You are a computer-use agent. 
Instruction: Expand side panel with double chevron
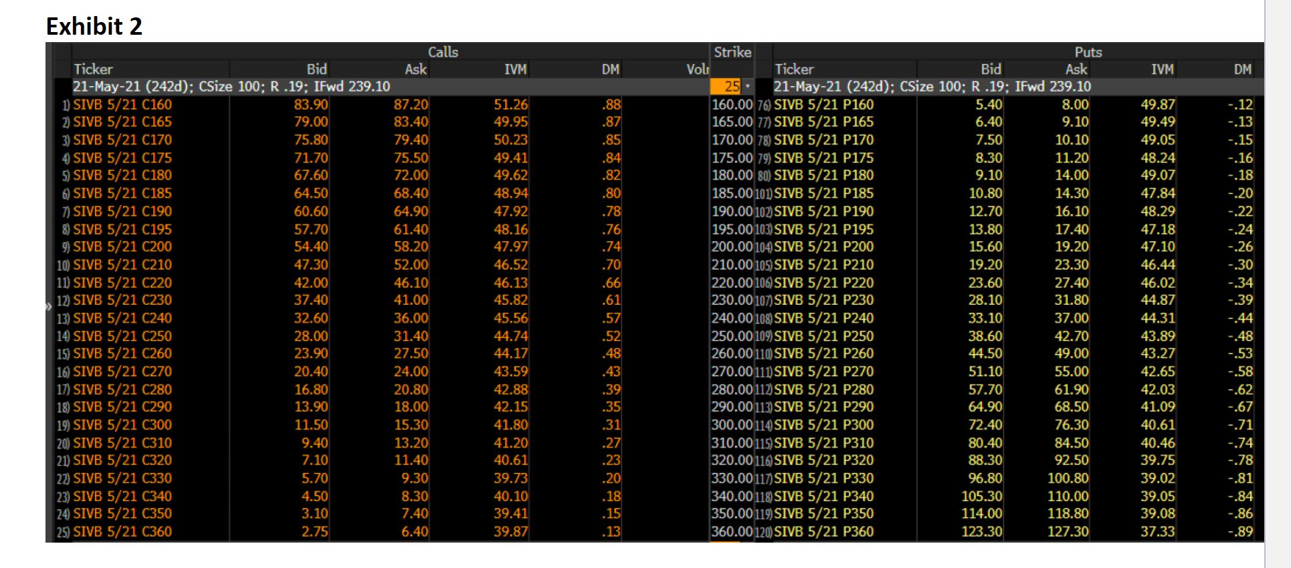tap(48, 307)
